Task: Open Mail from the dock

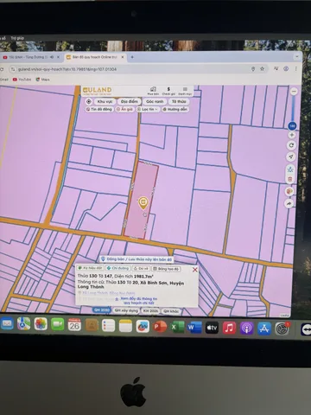Action: click(7, 323)
